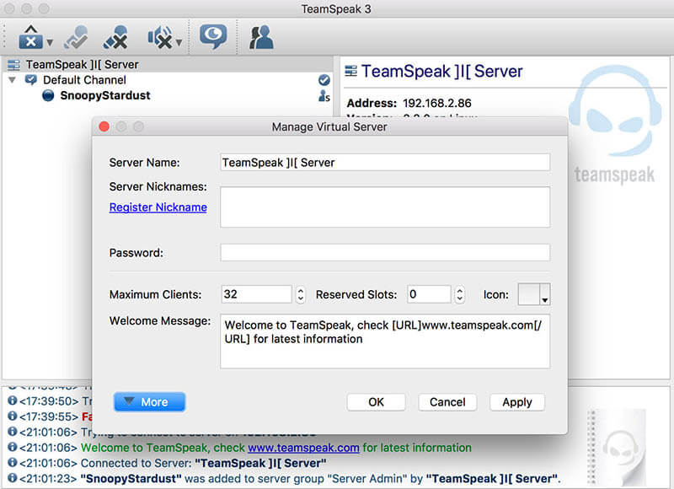Click the Subscribe to all channels icon
Screen dimensions: 674x489
[x=77, y=37]
